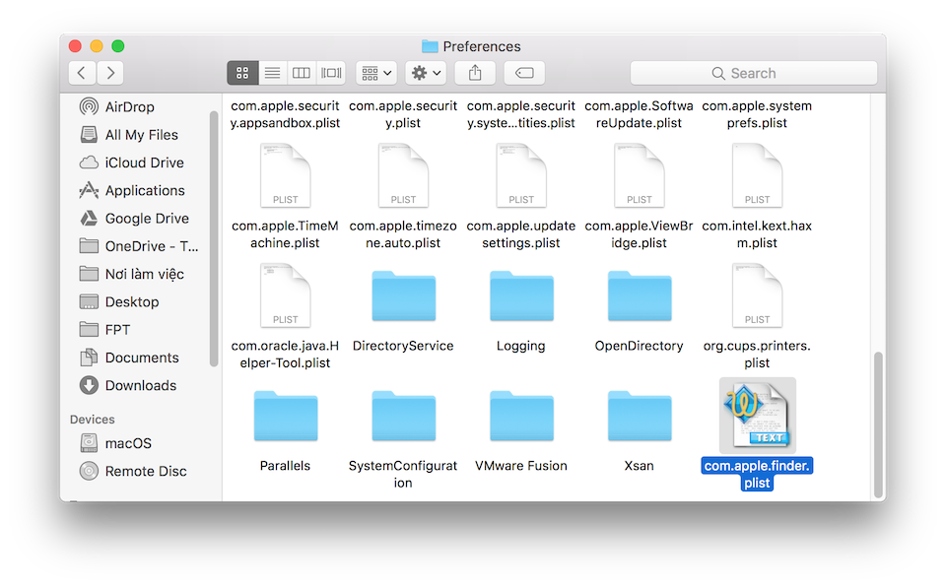Open the DirectoryService folder
The width and height of the screenshot is (946, 587).
pos(403,295)
